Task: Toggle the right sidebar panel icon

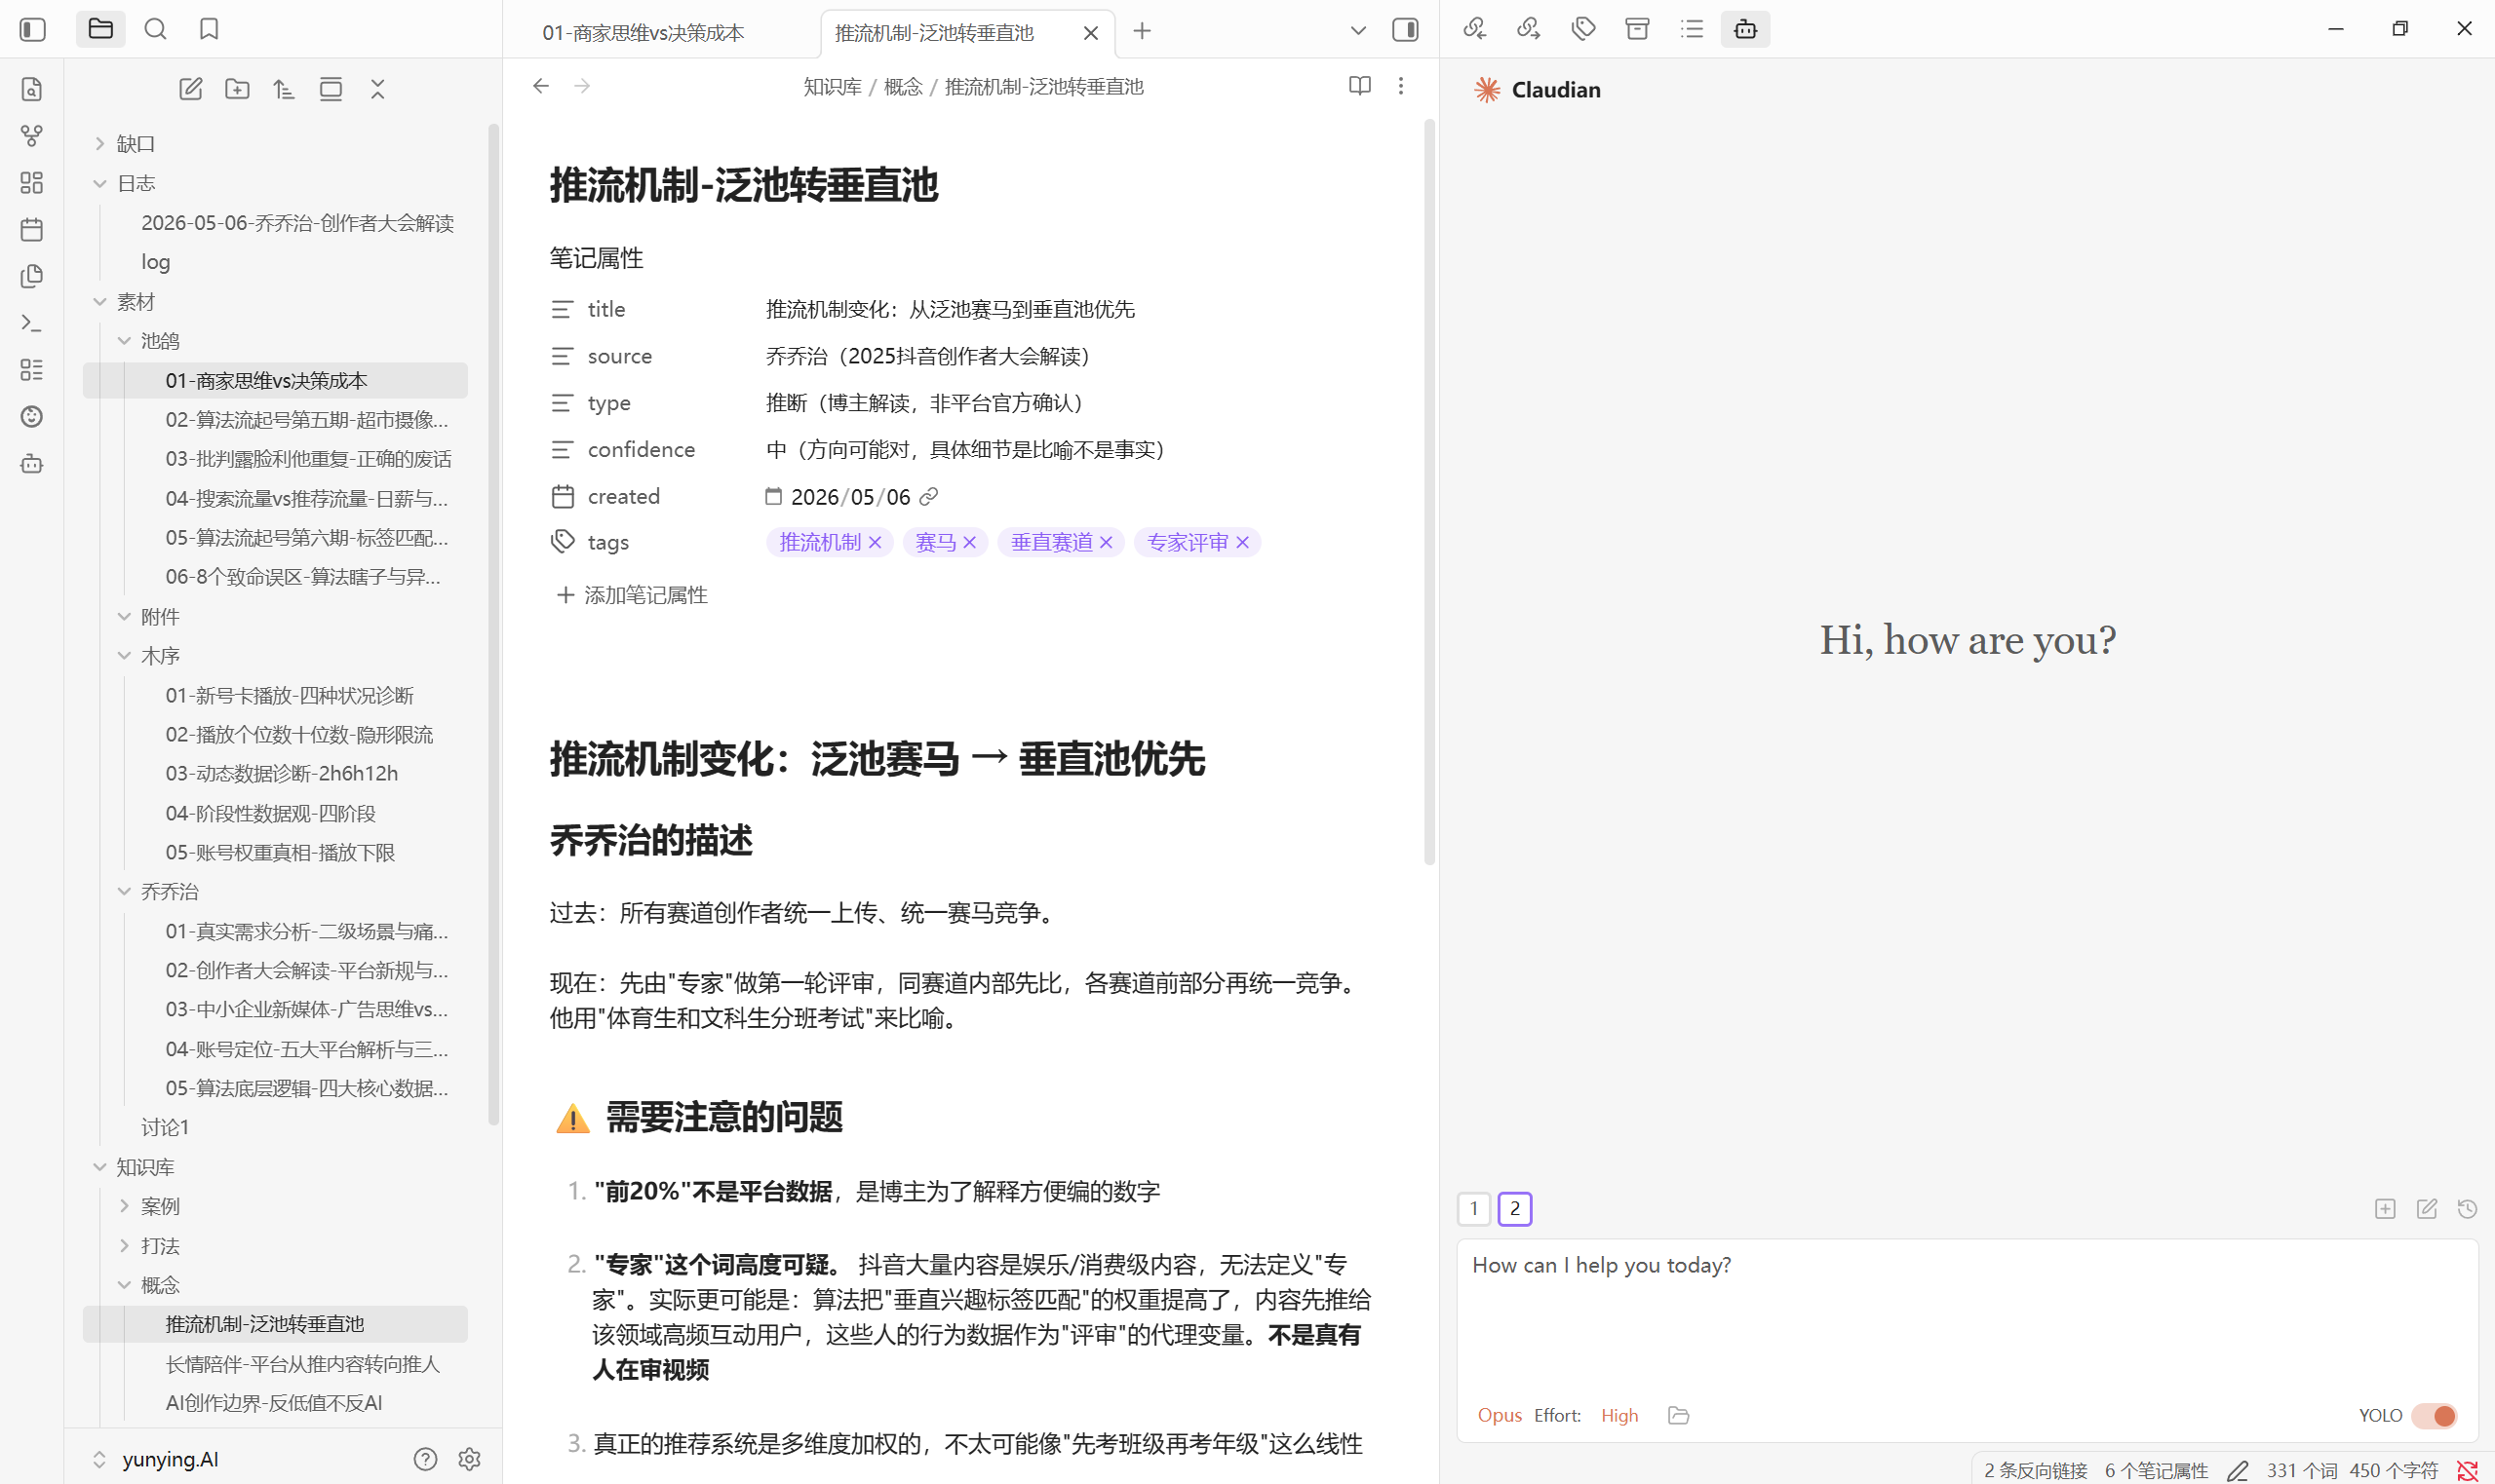Action: (x=1406, y=30)
